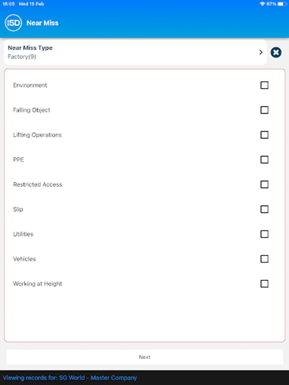Tap the S5D app logo
The width and height of the screenshot is (289, 385).
coord(13,23)
